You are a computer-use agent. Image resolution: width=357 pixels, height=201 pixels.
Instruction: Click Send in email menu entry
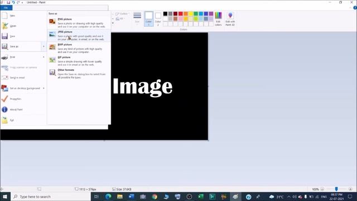23,78
